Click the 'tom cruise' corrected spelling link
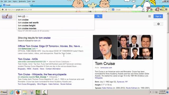The image size is (169, 95). pyautogui.click(x=45, y=38)
